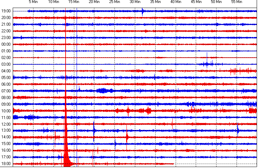Screen dimensions: 258x168
Task: Click the 20 Min axis label
Action: (94, 2)
